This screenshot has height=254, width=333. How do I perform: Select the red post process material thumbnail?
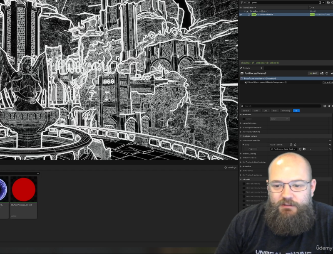[x=23, y=190]
